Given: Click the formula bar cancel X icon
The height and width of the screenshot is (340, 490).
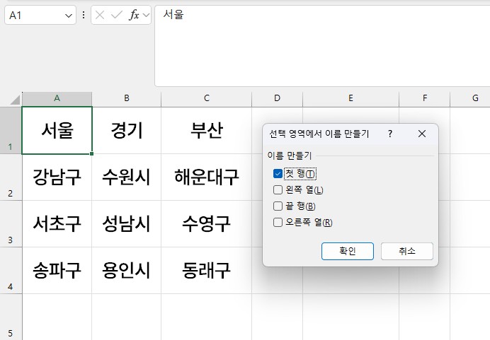Looking at the screenshot, I should click(100, 15).
